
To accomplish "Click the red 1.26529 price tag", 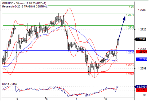I will 142,52.
